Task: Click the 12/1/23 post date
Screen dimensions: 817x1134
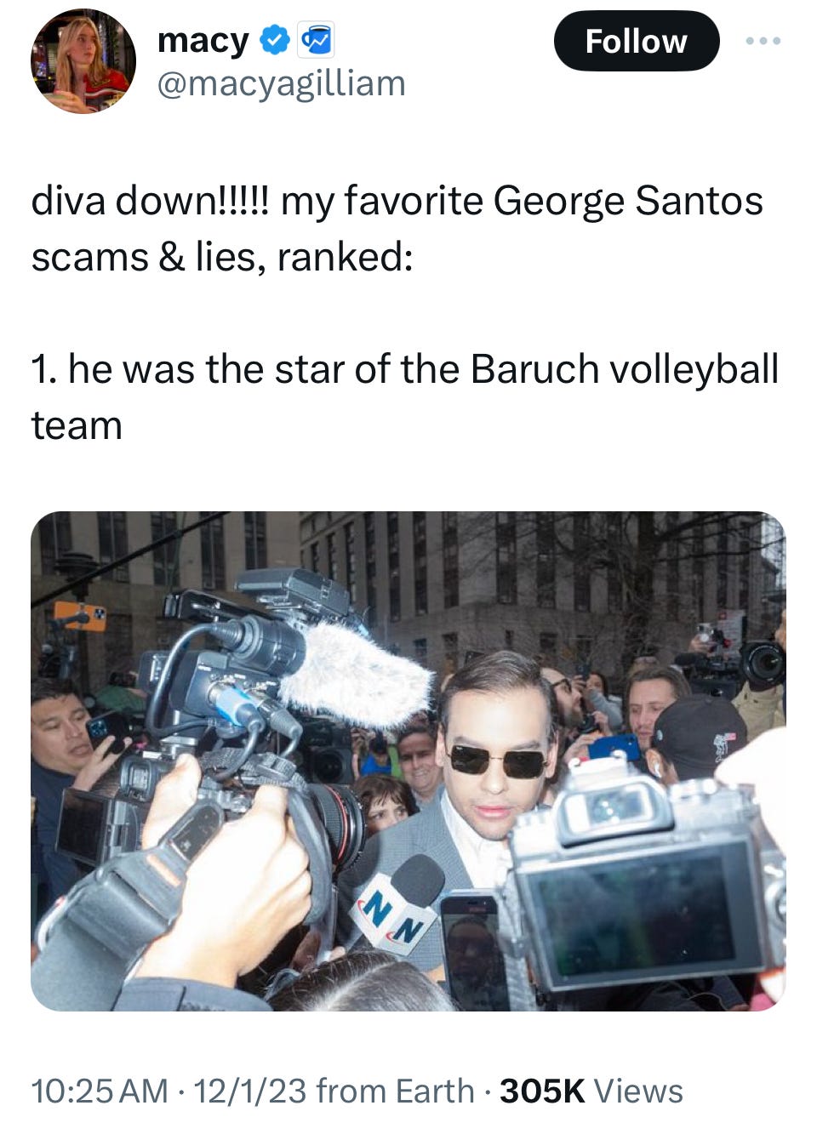Action: (249, 1091)
